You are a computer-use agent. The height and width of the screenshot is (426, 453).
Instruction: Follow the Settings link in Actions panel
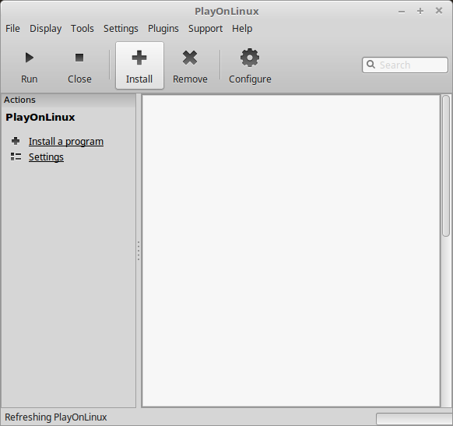pyautogui.click(x=46, y=157)
